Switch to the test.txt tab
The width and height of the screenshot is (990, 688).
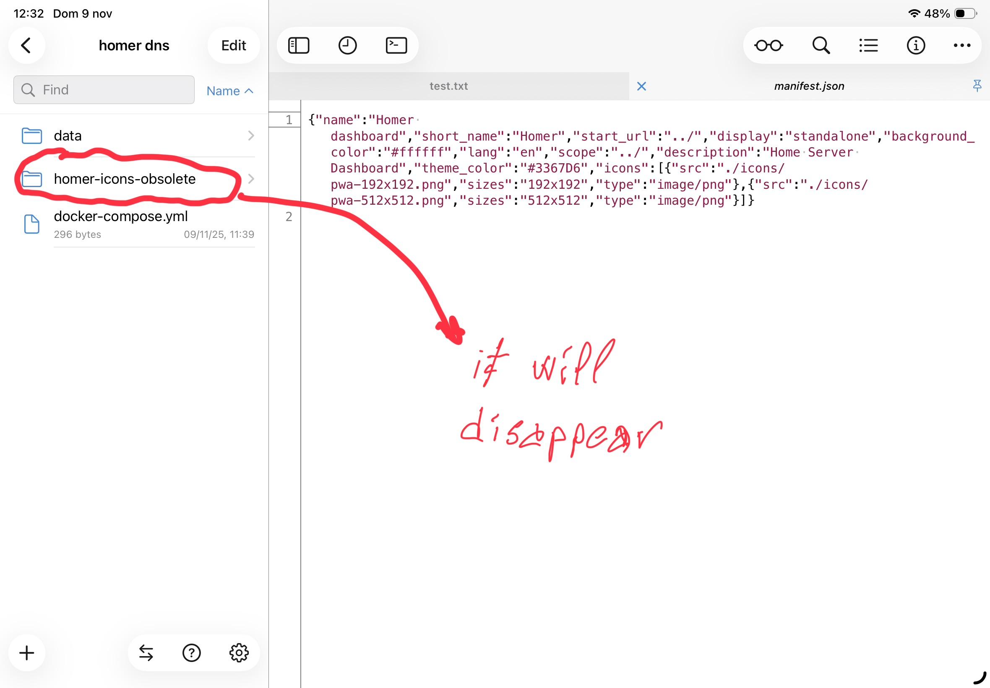click(x=448, y=86)
